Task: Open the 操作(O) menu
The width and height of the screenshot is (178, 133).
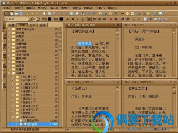Action: coord(19,8)
